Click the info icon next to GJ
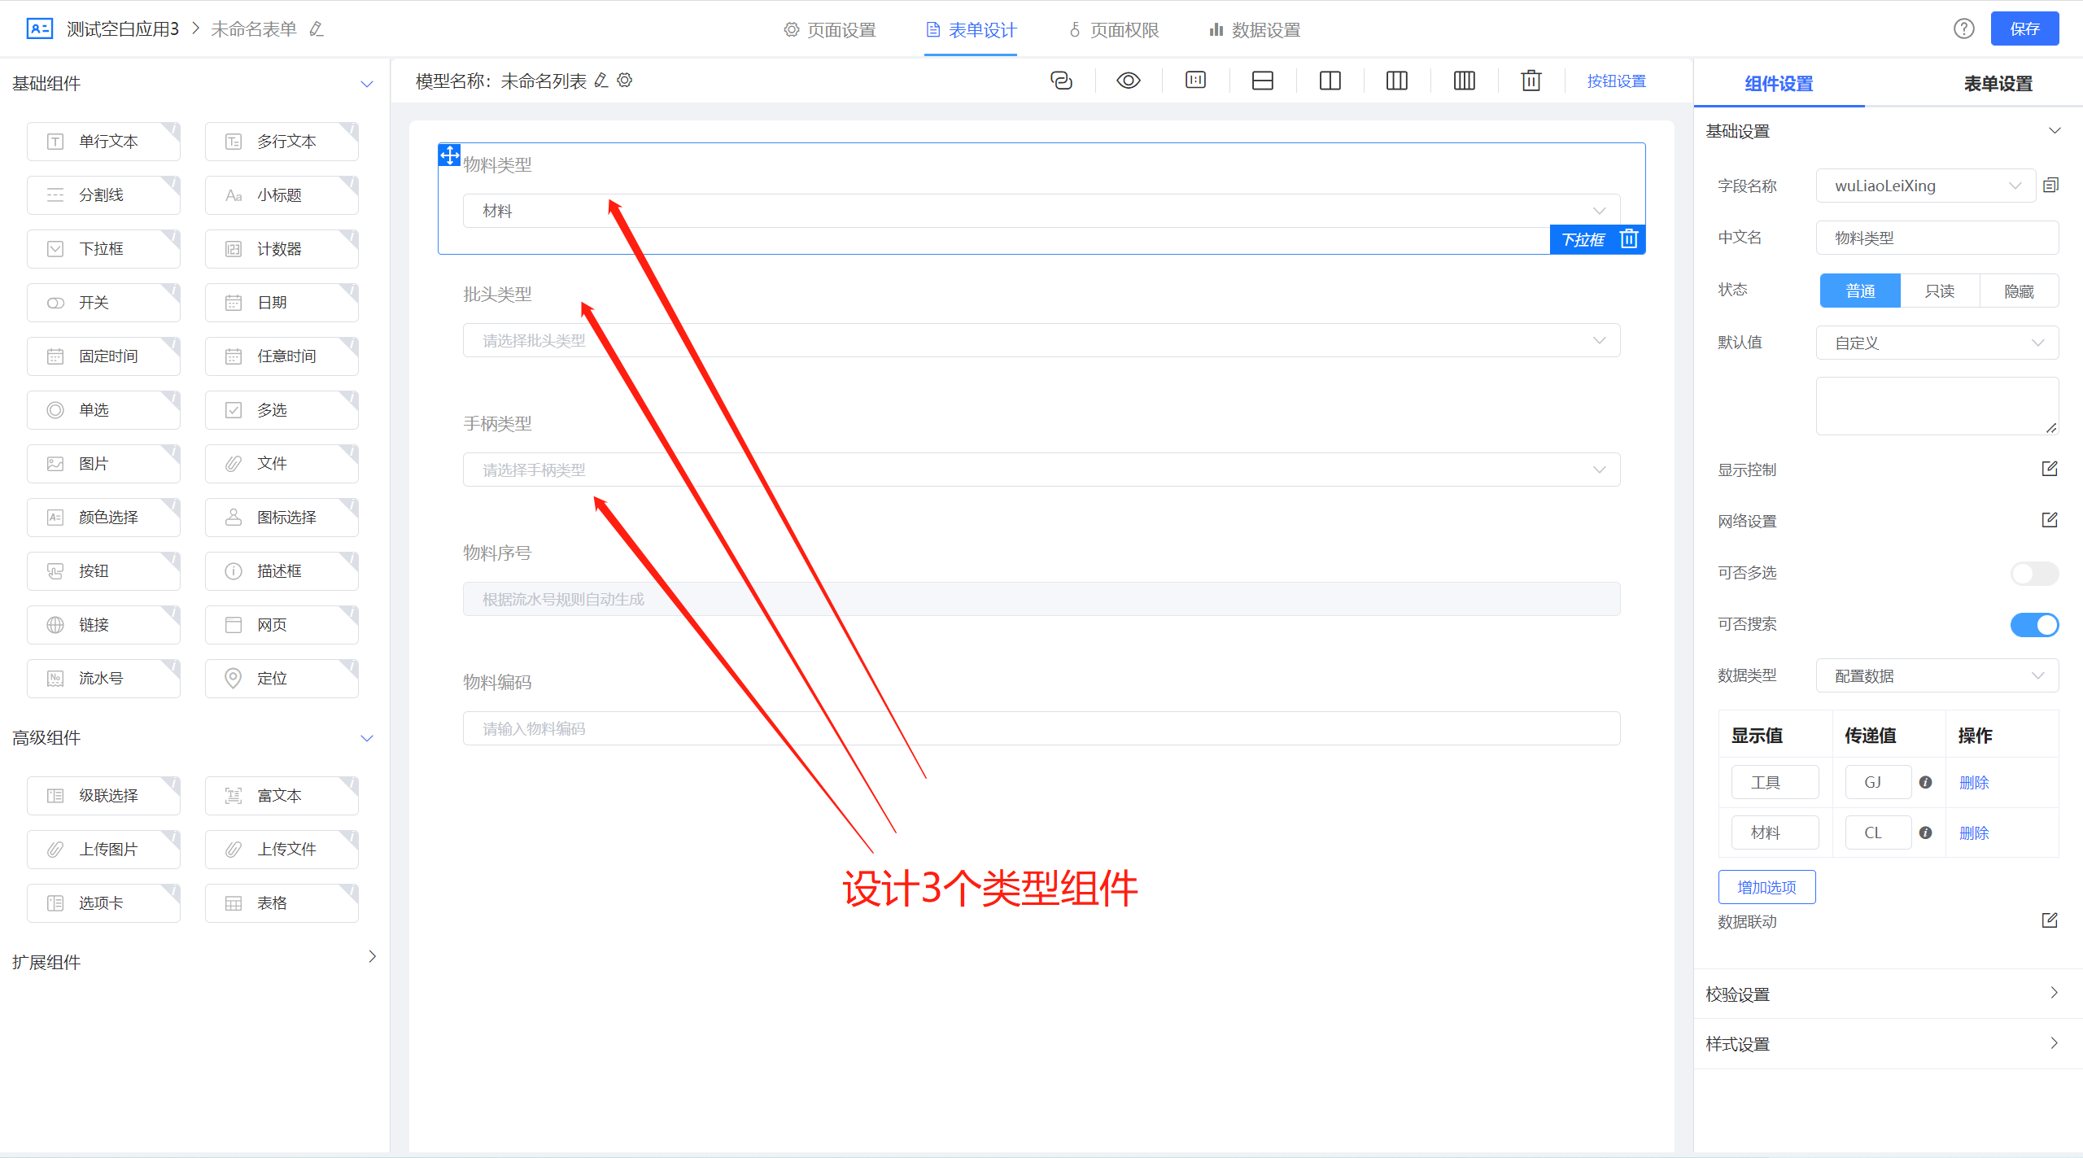This screenshot has width=2083, height=1158. click(x=1925, y=782)
